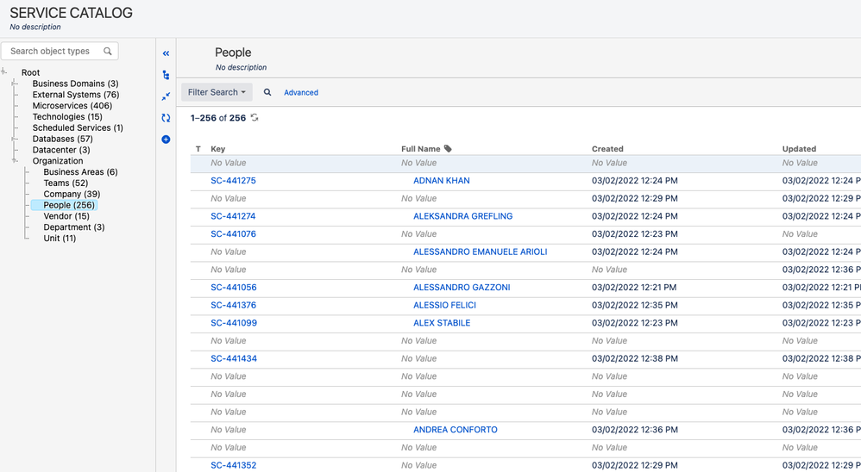Select Business Domains (3) object type
The height and width of the screenshot is (472, 861).
click(x=75, y=84)
